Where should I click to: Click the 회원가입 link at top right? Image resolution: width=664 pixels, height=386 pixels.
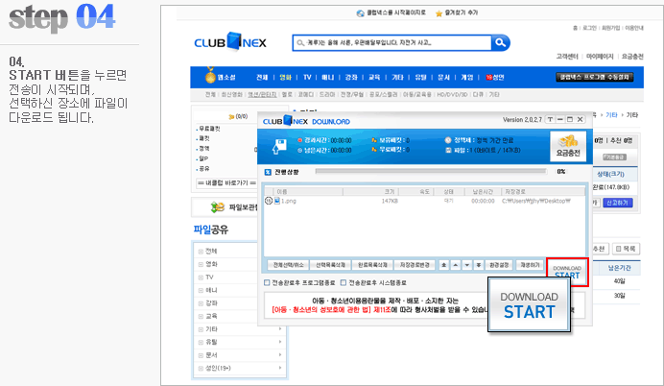point(610,28)
